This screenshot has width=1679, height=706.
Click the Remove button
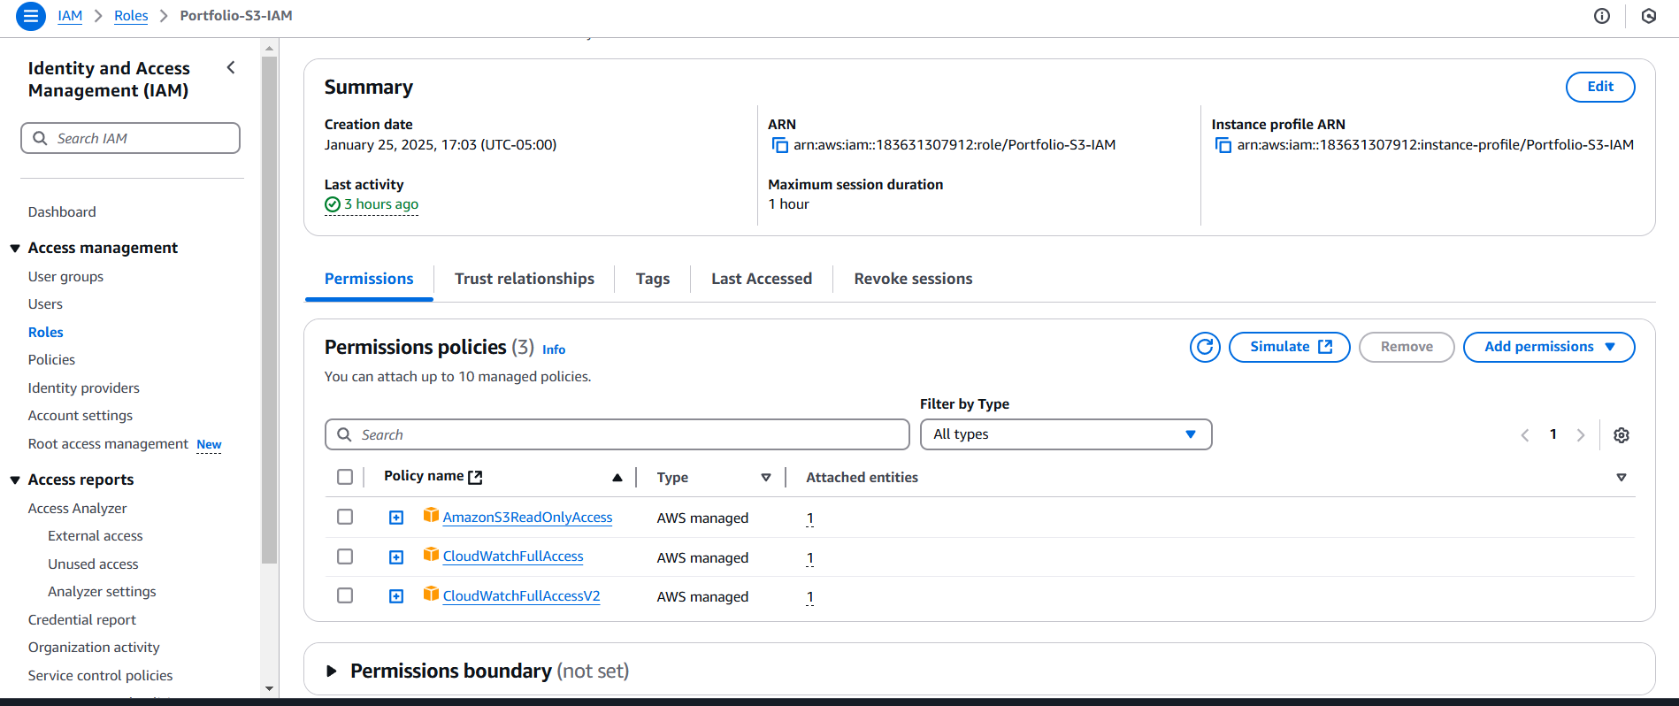point(1407,347)
